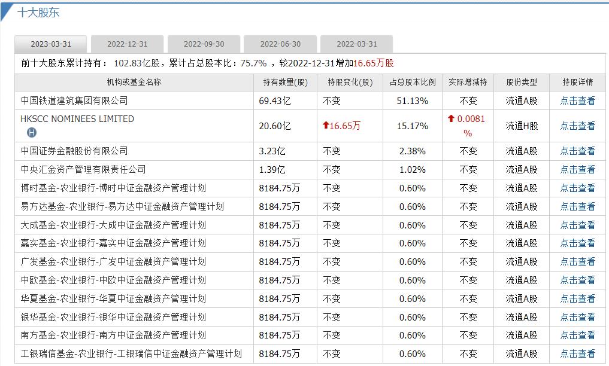The height and width of the screenshot is (366, 609).
Task: Switch to the 2022-06-30 tab
Action: 279,44
